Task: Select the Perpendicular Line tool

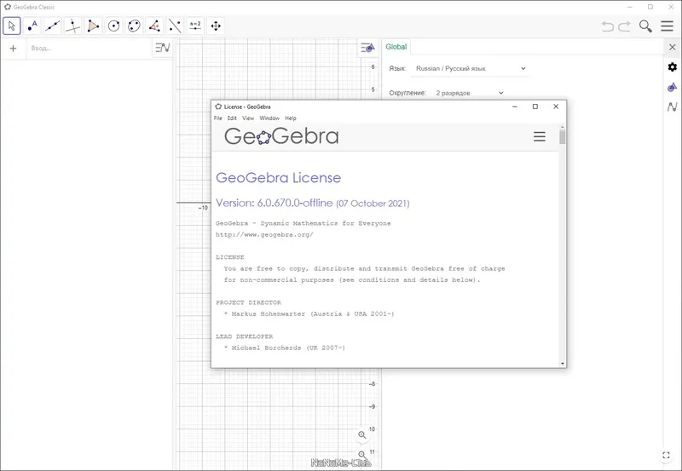Action: pos(73,26)
